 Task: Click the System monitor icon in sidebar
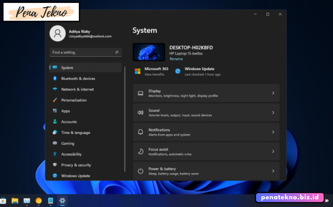(x=55, y=68)
